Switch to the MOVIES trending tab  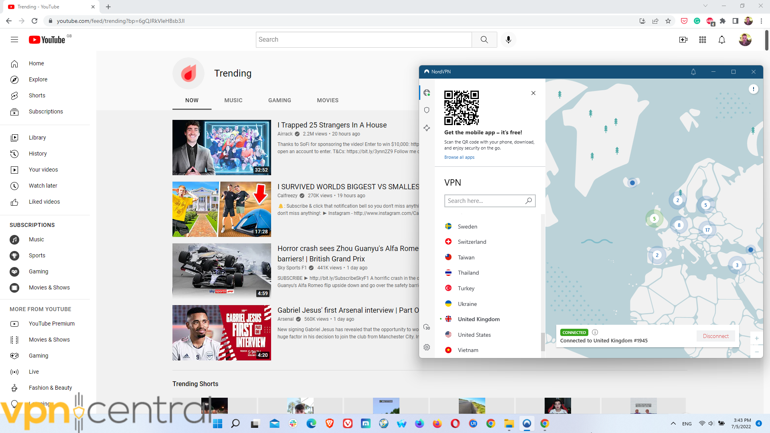point(327,100)
